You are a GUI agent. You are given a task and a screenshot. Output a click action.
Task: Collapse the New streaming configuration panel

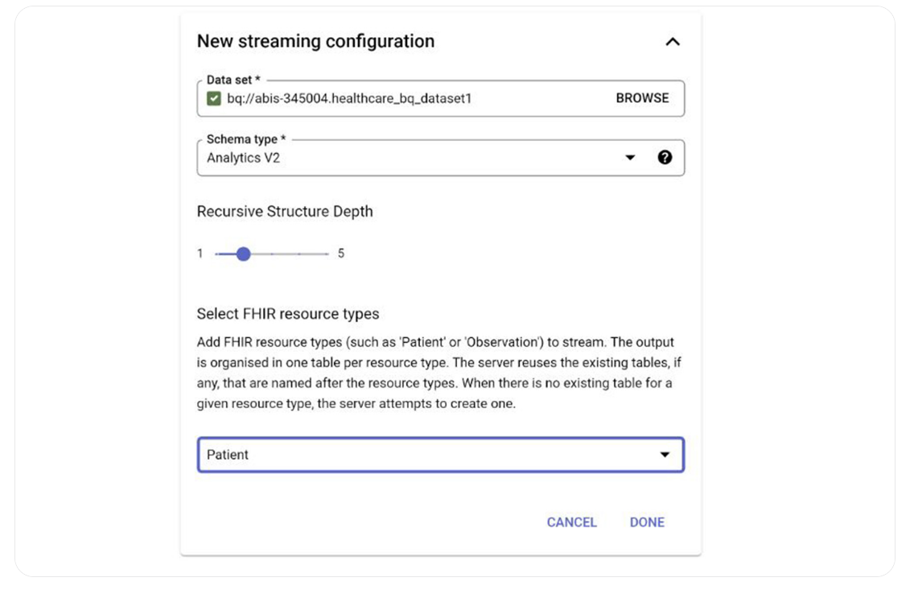pyautogui.click(x=673, y=40)
